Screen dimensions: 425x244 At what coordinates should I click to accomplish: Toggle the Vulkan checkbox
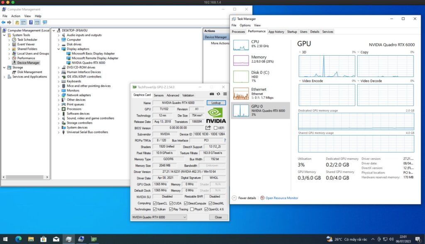[155, 209]
